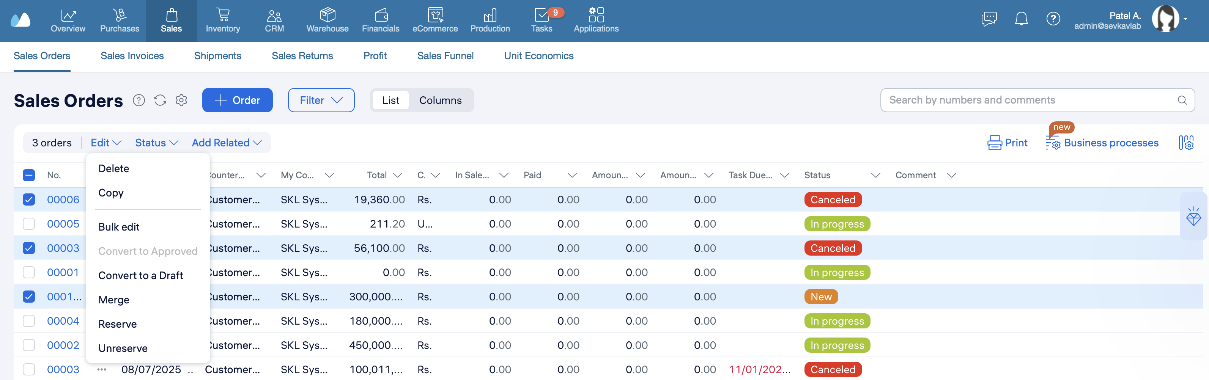Expand the Paid column chevron
1209x380 pixels.
571,176
